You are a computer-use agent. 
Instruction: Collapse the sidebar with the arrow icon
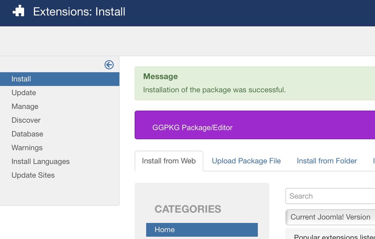(109, 65)
